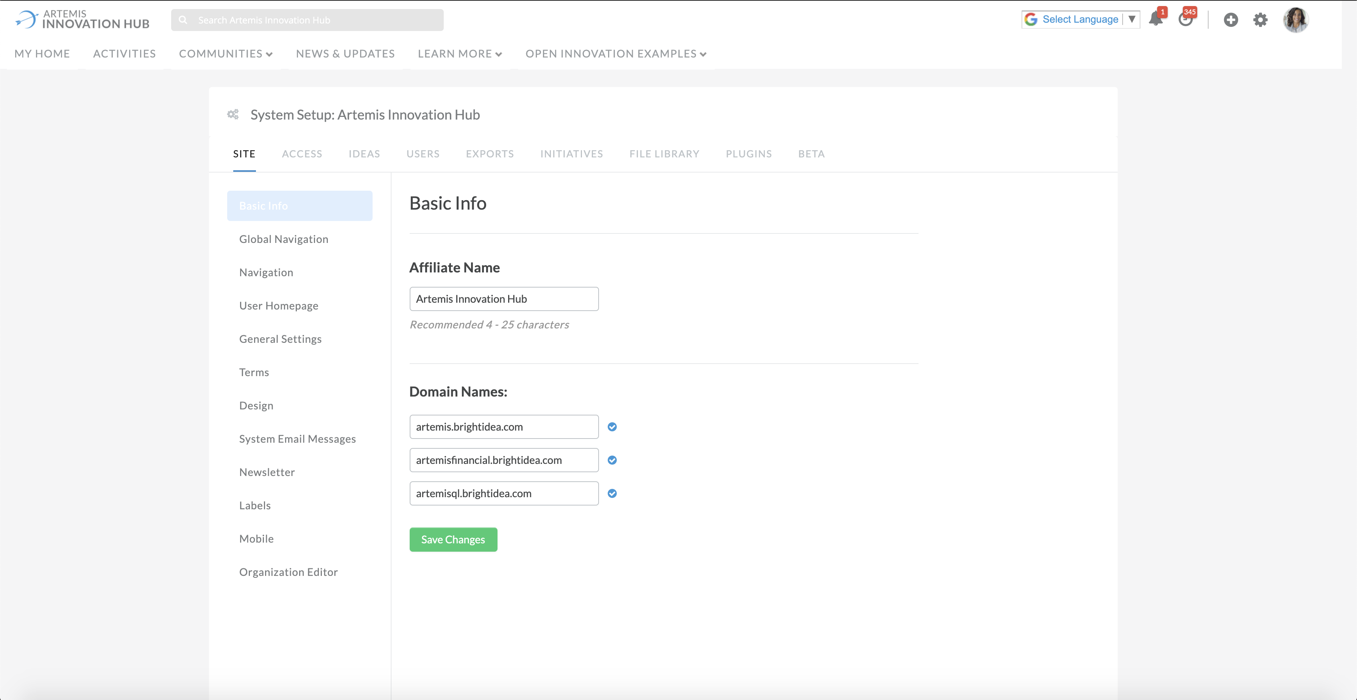This screenshot has width=1357, height=700.
Task: Open the user profile avatar
Action: pyautogui.click(x=1295, y=20)
